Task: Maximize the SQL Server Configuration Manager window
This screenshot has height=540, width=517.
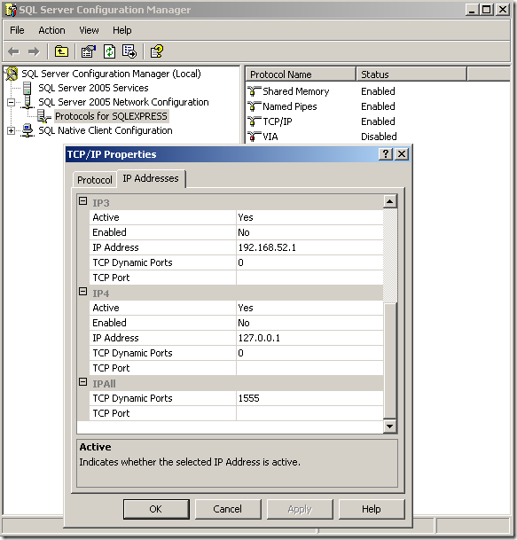Action: pos(487,10)
